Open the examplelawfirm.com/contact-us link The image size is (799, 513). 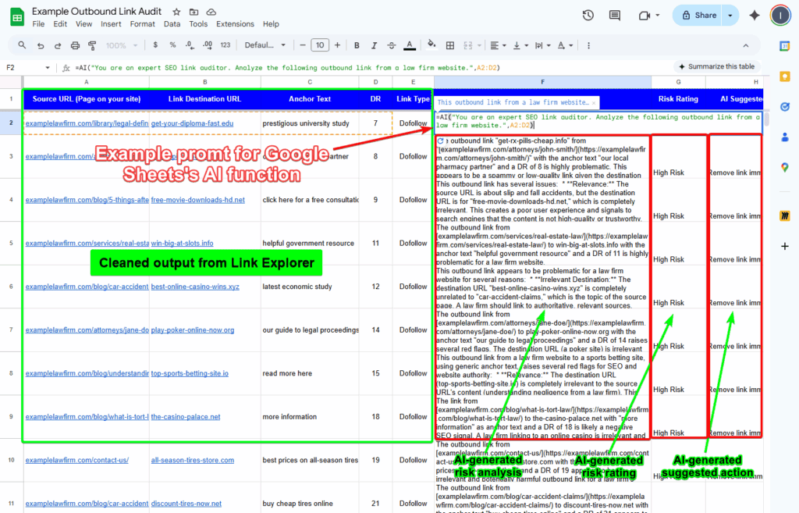tap(78, 460)
